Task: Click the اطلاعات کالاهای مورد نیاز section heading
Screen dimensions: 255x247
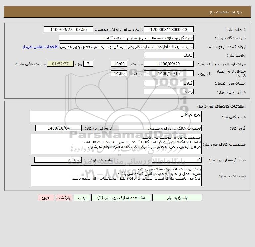Action: point(221,106)
